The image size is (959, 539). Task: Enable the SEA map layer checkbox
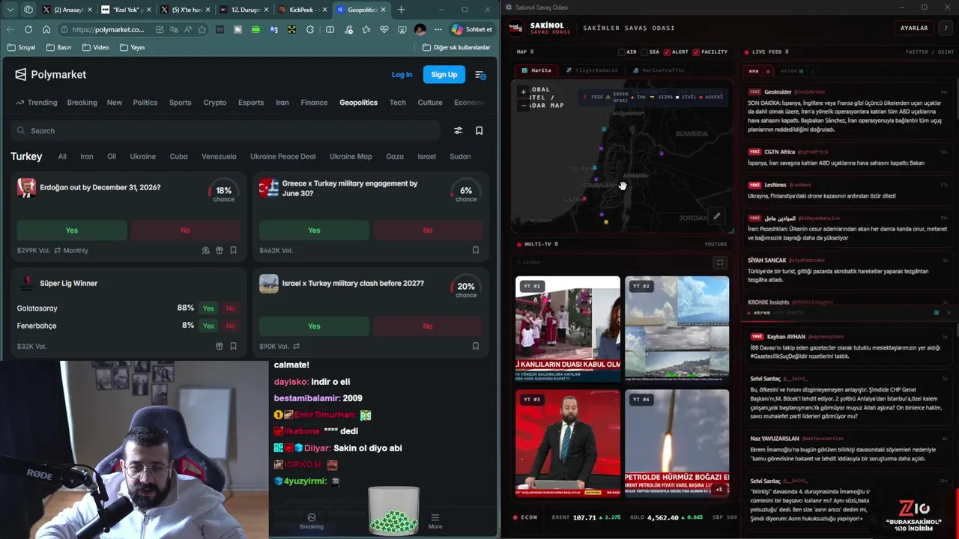coord(644,52)
